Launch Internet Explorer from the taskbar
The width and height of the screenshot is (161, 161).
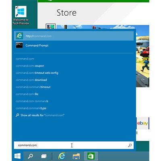(62, 156)
